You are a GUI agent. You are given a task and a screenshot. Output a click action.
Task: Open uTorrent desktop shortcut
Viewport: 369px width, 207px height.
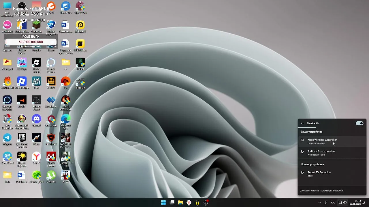point(51,177)
